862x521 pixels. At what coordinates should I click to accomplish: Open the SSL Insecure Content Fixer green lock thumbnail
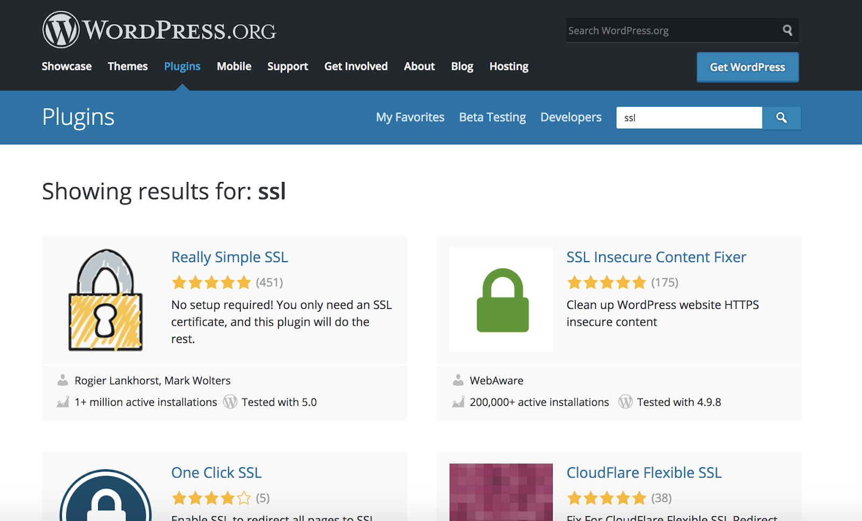tap(501, 300)
